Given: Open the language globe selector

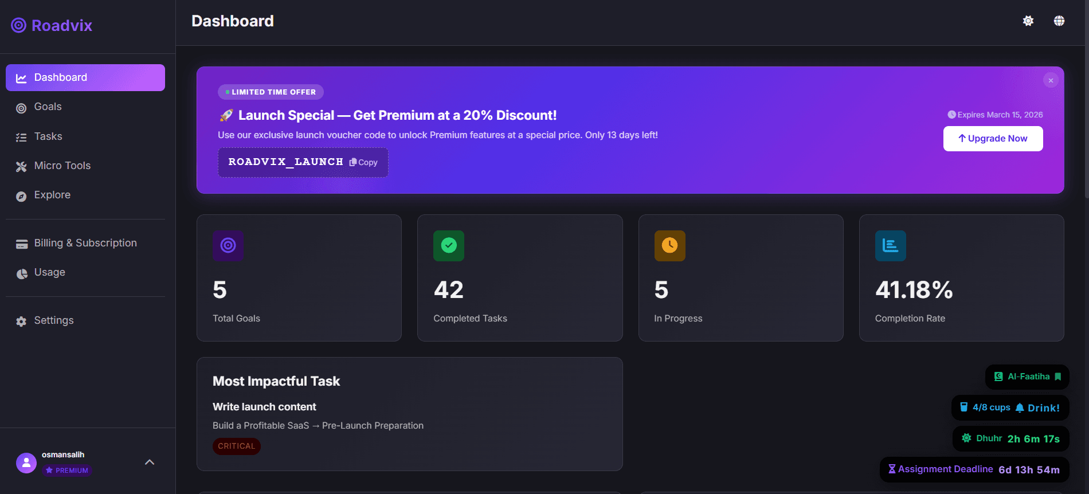Looking at the screenshot, I should (x=1059, y=21).
